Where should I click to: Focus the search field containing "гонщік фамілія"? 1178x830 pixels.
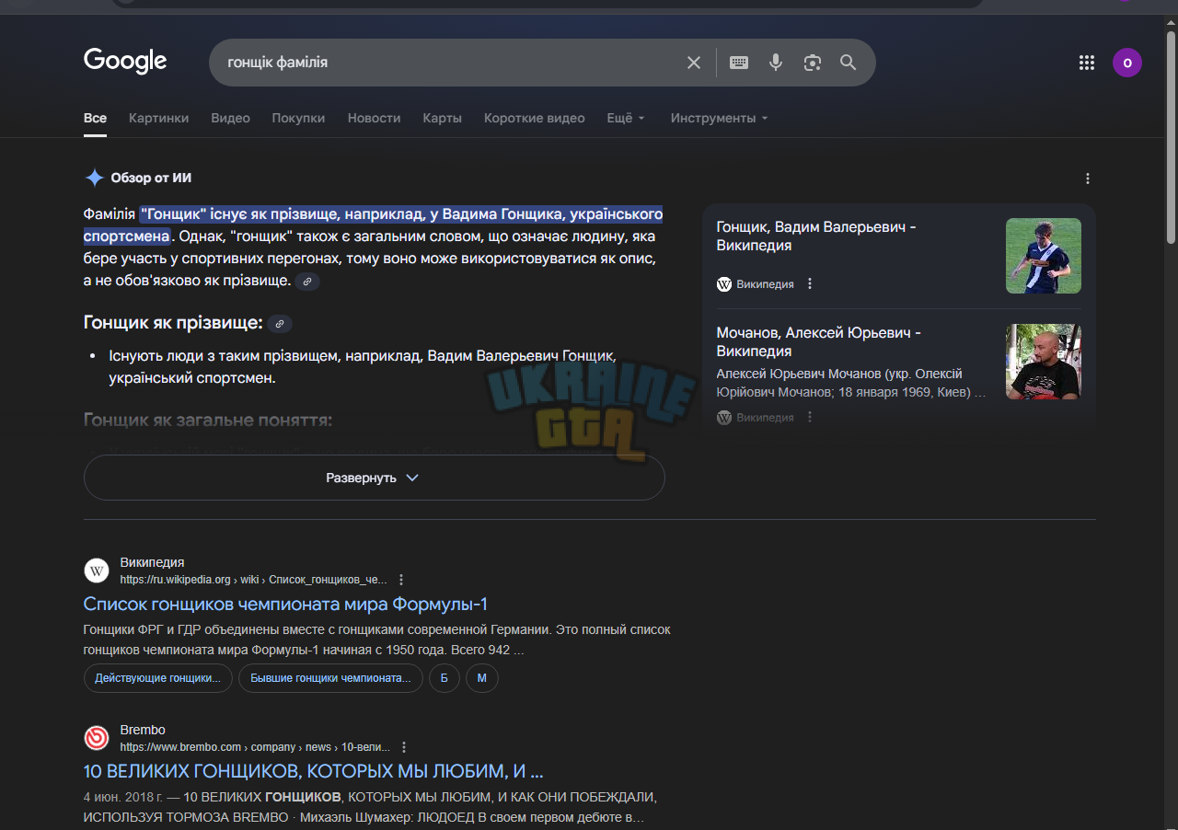449,63
